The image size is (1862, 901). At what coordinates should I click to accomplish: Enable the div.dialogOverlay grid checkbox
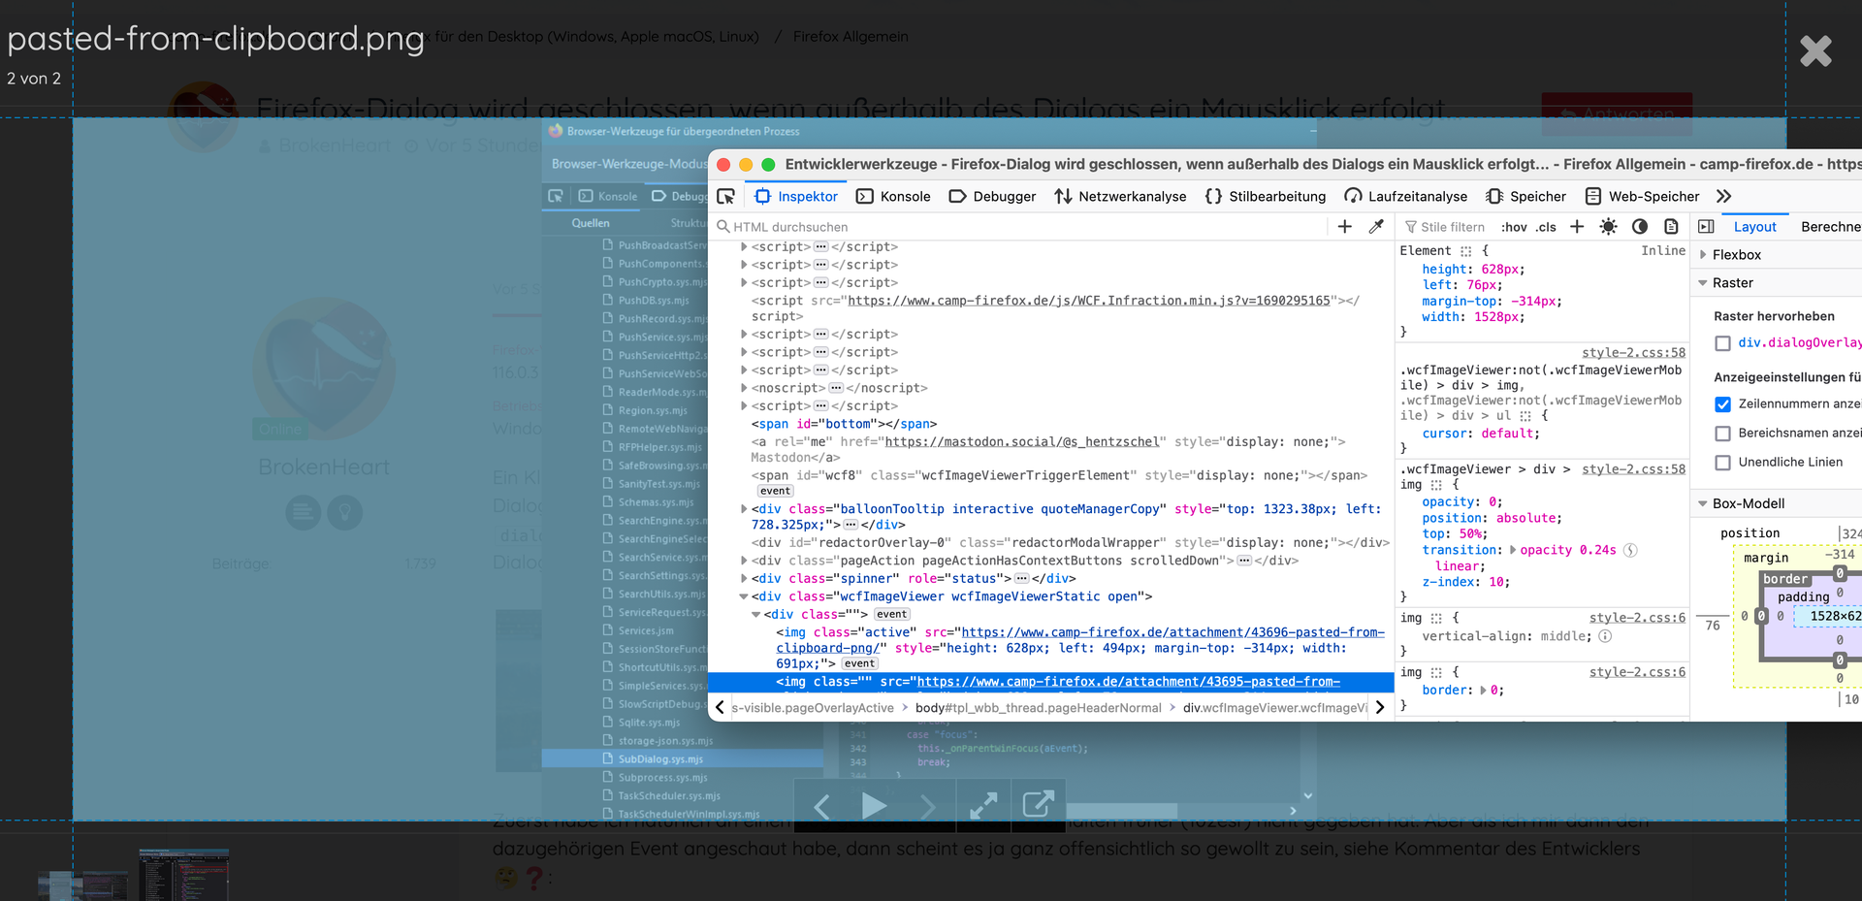pos(1722,343)
